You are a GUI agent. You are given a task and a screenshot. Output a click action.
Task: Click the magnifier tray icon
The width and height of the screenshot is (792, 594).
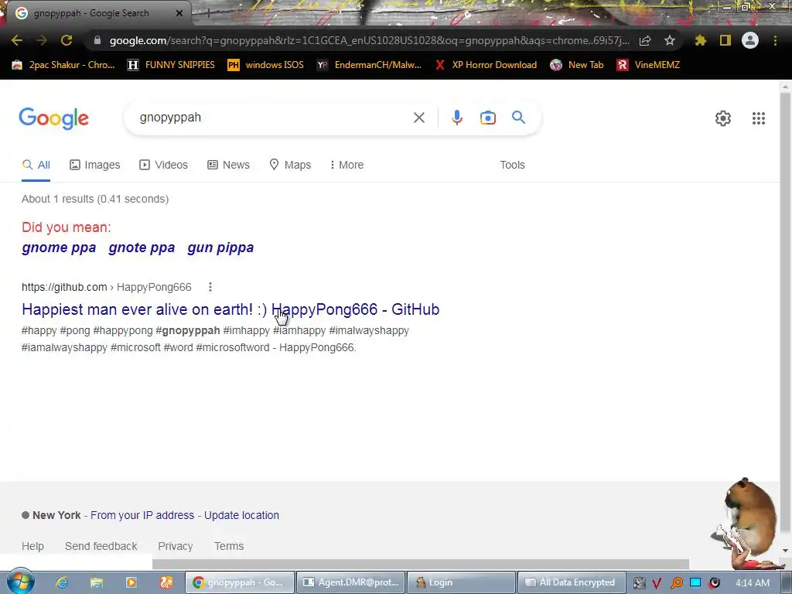pos(676,583)
